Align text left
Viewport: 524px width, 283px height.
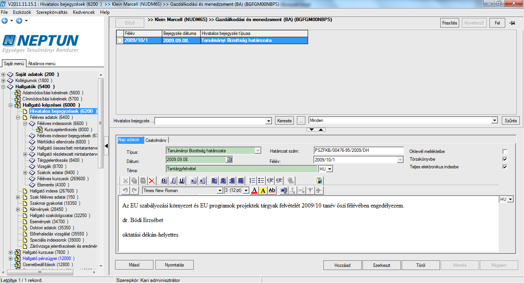click(x=214, y=181)
